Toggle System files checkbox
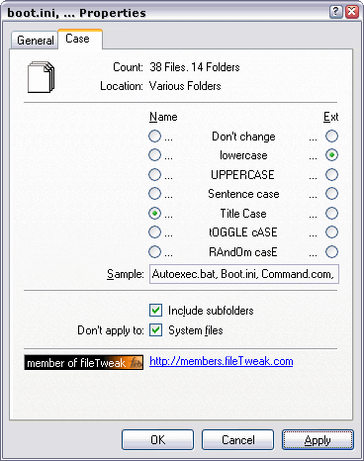The width and height of the screenshot is (364, 461). (x=155, y=329)
